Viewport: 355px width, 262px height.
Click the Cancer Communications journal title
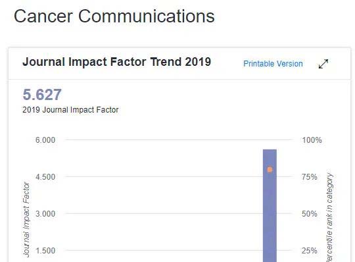(114, 16)
